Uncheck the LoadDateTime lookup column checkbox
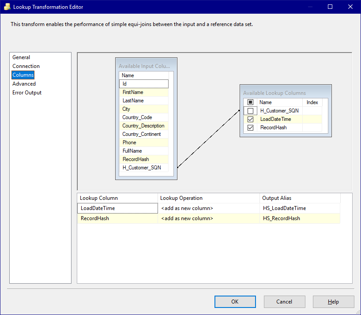Screen dimensions: 361x315 point(250,119)
